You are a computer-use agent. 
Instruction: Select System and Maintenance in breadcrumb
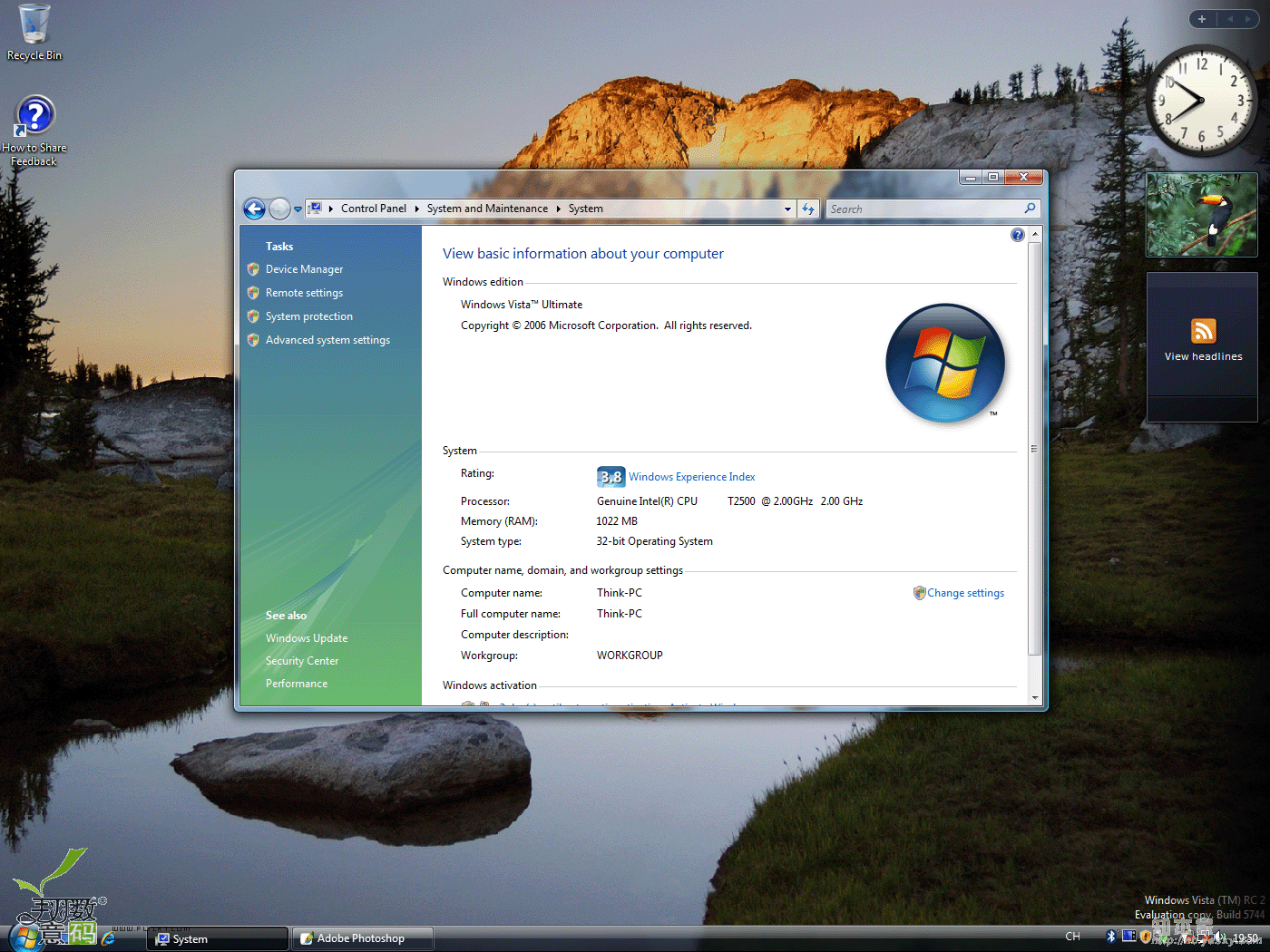(x=487, y=209)
